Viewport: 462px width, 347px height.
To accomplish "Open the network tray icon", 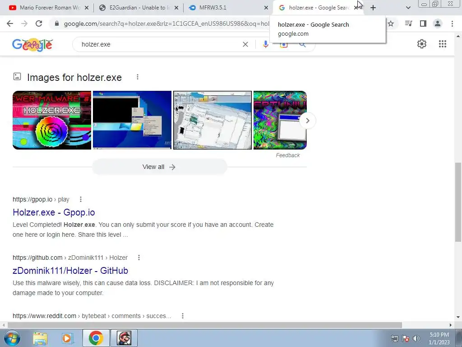I will 394,338.
